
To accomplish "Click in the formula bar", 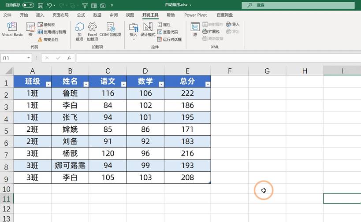I will (218, 58).
